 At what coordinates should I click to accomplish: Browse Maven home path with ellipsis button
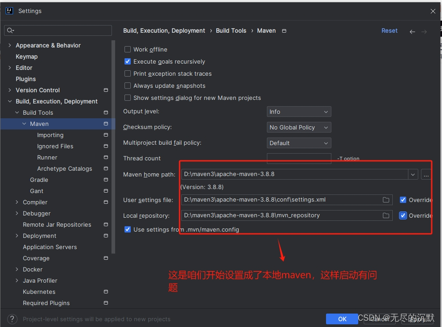(426, 175)
